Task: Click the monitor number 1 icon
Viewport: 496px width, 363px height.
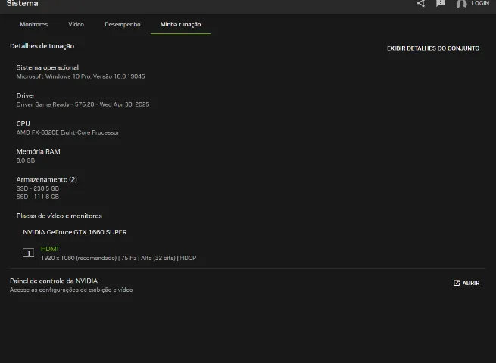Action: pos(29,253)
